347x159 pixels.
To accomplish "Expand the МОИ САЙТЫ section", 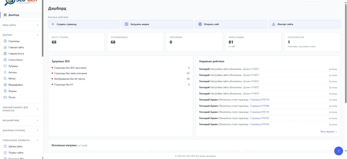I will [20, 25].
